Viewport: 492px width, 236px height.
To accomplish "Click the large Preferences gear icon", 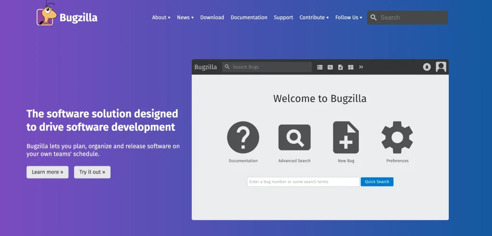I will [x=397, y=137].
